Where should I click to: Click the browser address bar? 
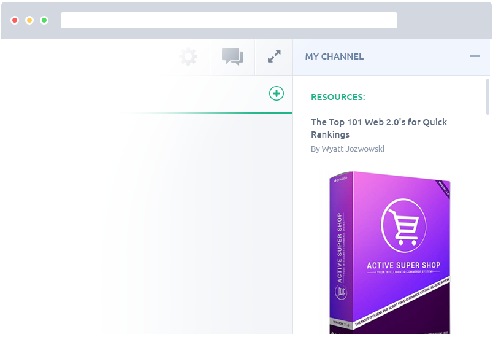click(229, 20)
